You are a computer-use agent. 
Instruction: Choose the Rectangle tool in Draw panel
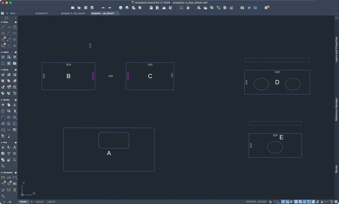coord(3,33)
